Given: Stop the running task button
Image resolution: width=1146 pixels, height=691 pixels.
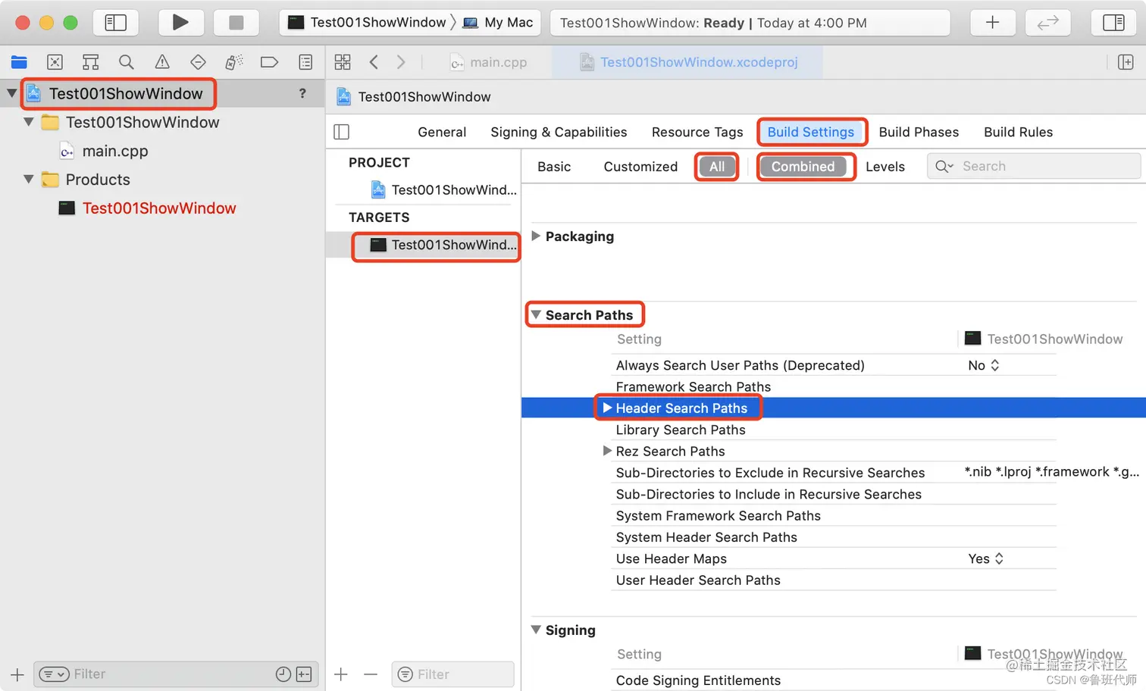Looking at the screenshot, I should tap(236, 23).
